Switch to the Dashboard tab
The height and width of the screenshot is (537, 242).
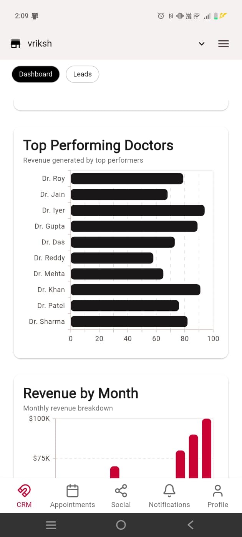pos(36,74)
